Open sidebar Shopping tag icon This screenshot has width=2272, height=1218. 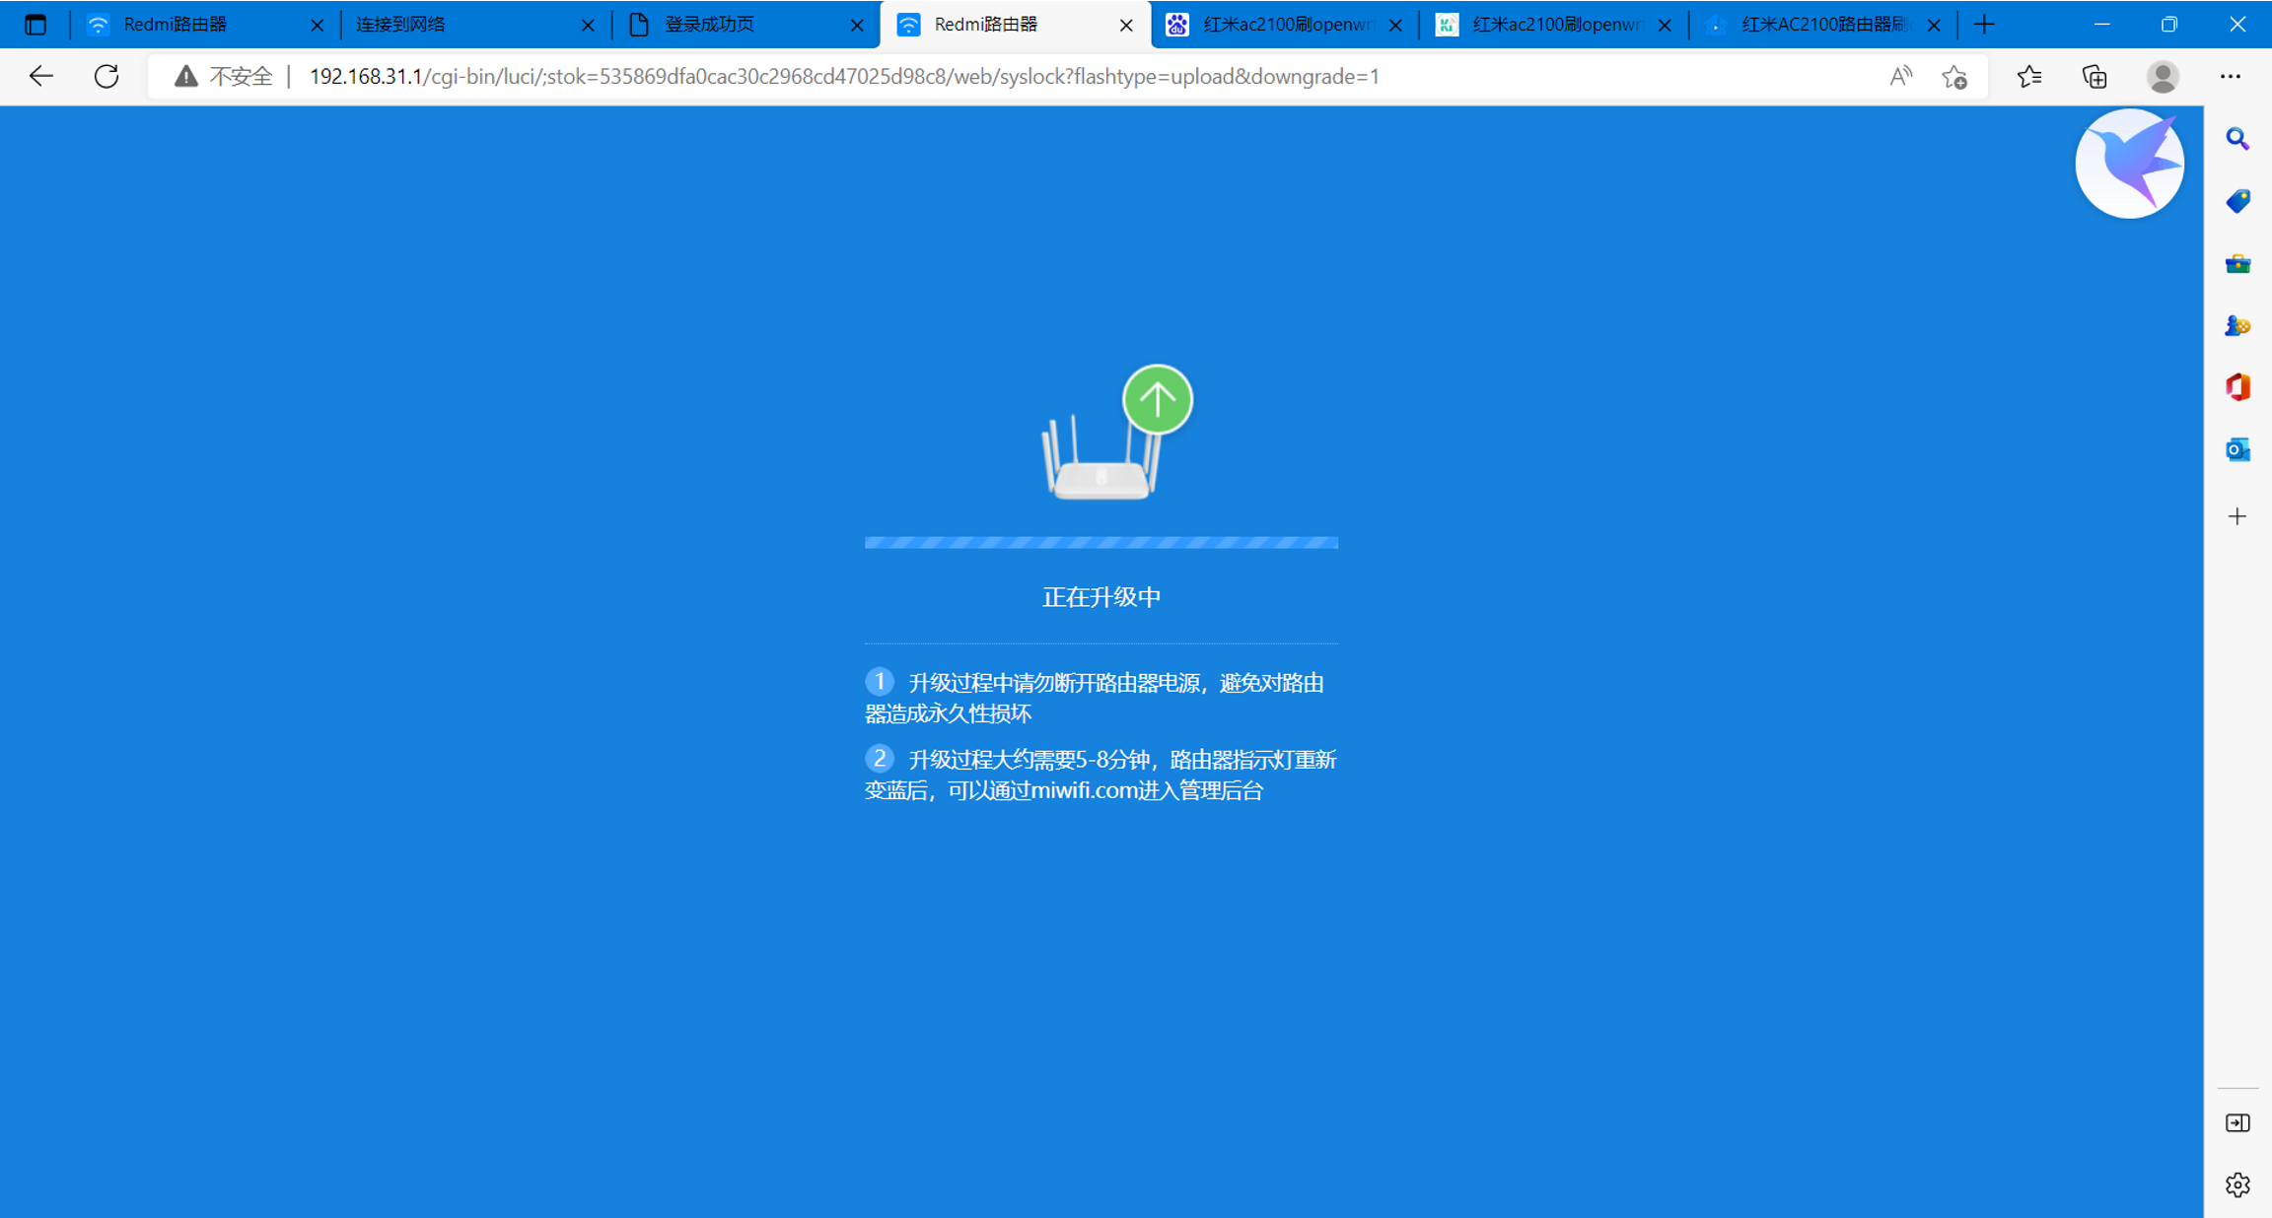coord(2237,201)
